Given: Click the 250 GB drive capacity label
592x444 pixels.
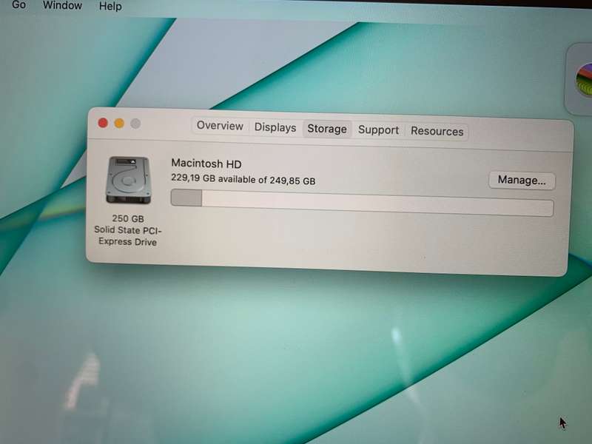Looking at the screenshot, I should 128,218.
